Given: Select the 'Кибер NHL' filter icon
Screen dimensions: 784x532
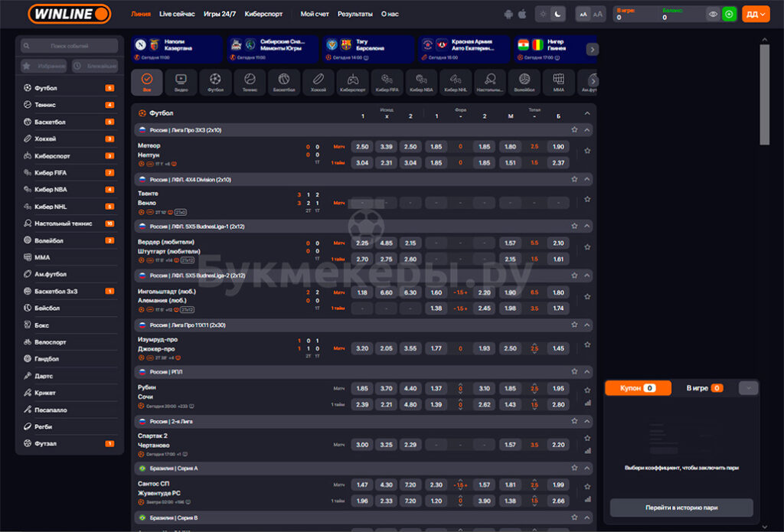Looking at the screenshot, I should tap(456, 82).
